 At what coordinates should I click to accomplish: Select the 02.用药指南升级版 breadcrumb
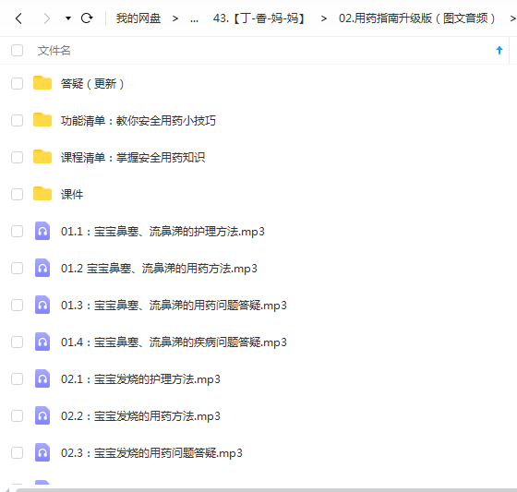[416, 18]
